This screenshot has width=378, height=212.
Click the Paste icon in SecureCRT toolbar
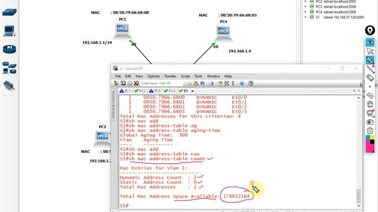coord(195,83)
